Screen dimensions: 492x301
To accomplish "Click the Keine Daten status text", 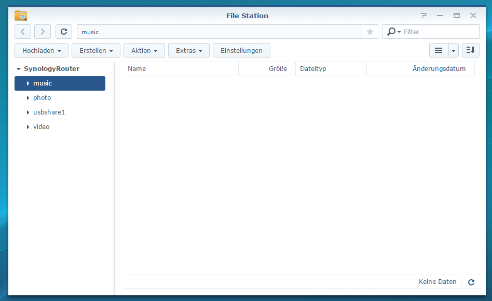I will tap(438, 282).
